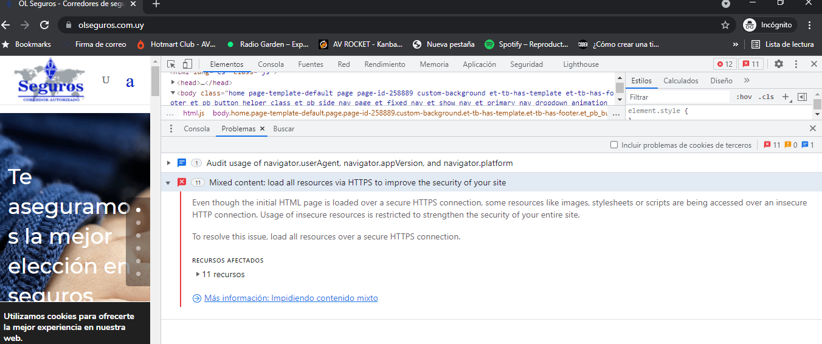Viewport: 822px width, 344px height.
Task: Open a new browser tab
Action: [156, 4]
